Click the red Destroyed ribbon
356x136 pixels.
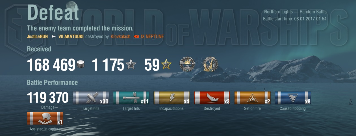[x=212, y=98]
